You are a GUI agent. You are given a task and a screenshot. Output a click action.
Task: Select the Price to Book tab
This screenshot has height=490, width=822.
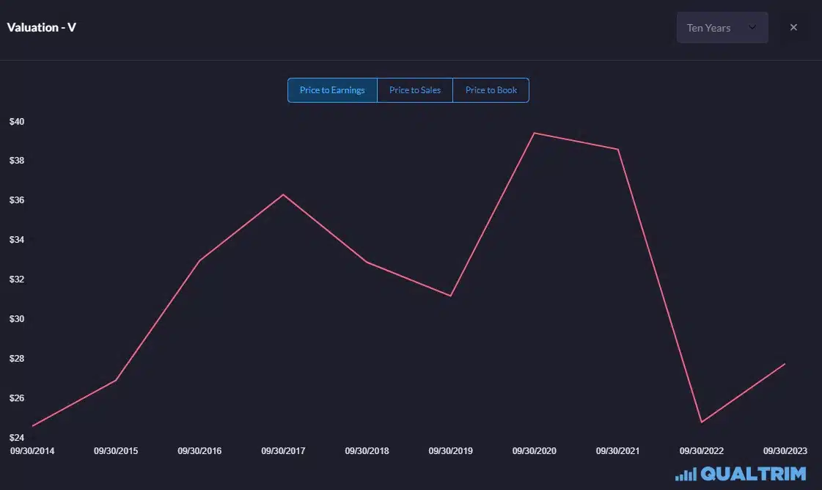coord(491,90)
